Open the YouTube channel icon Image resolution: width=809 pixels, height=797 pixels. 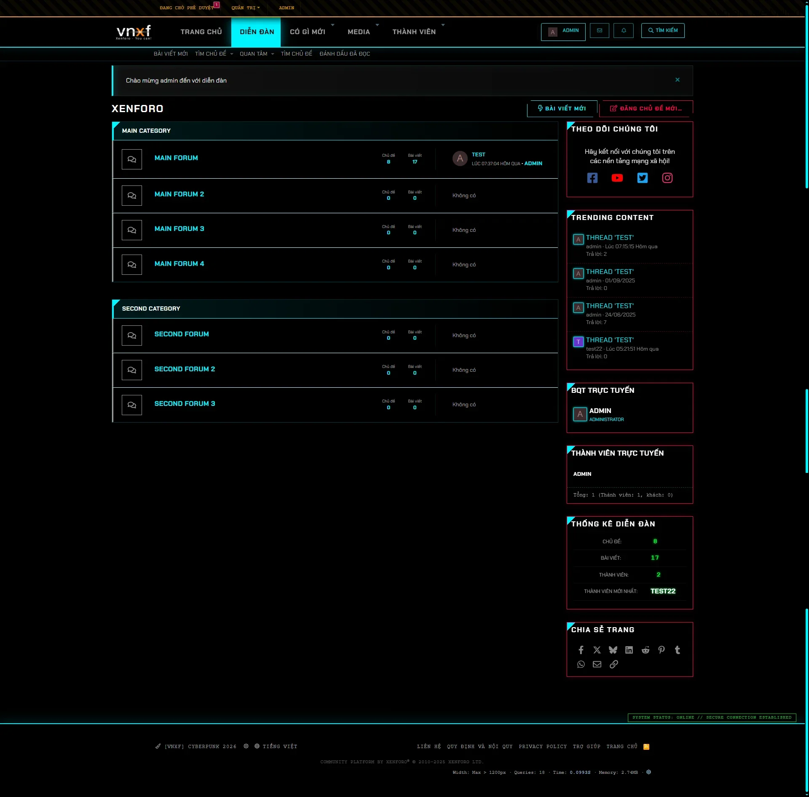(617, 178)
